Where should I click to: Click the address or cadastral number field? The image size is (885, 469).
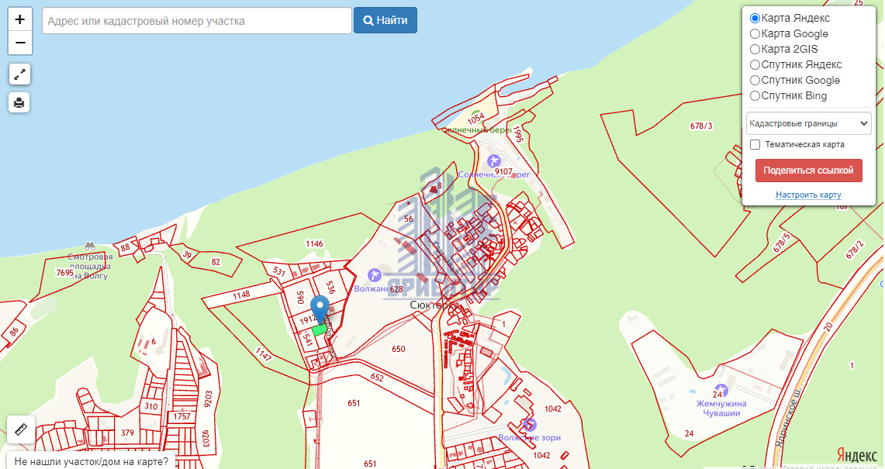click(197, 21)
